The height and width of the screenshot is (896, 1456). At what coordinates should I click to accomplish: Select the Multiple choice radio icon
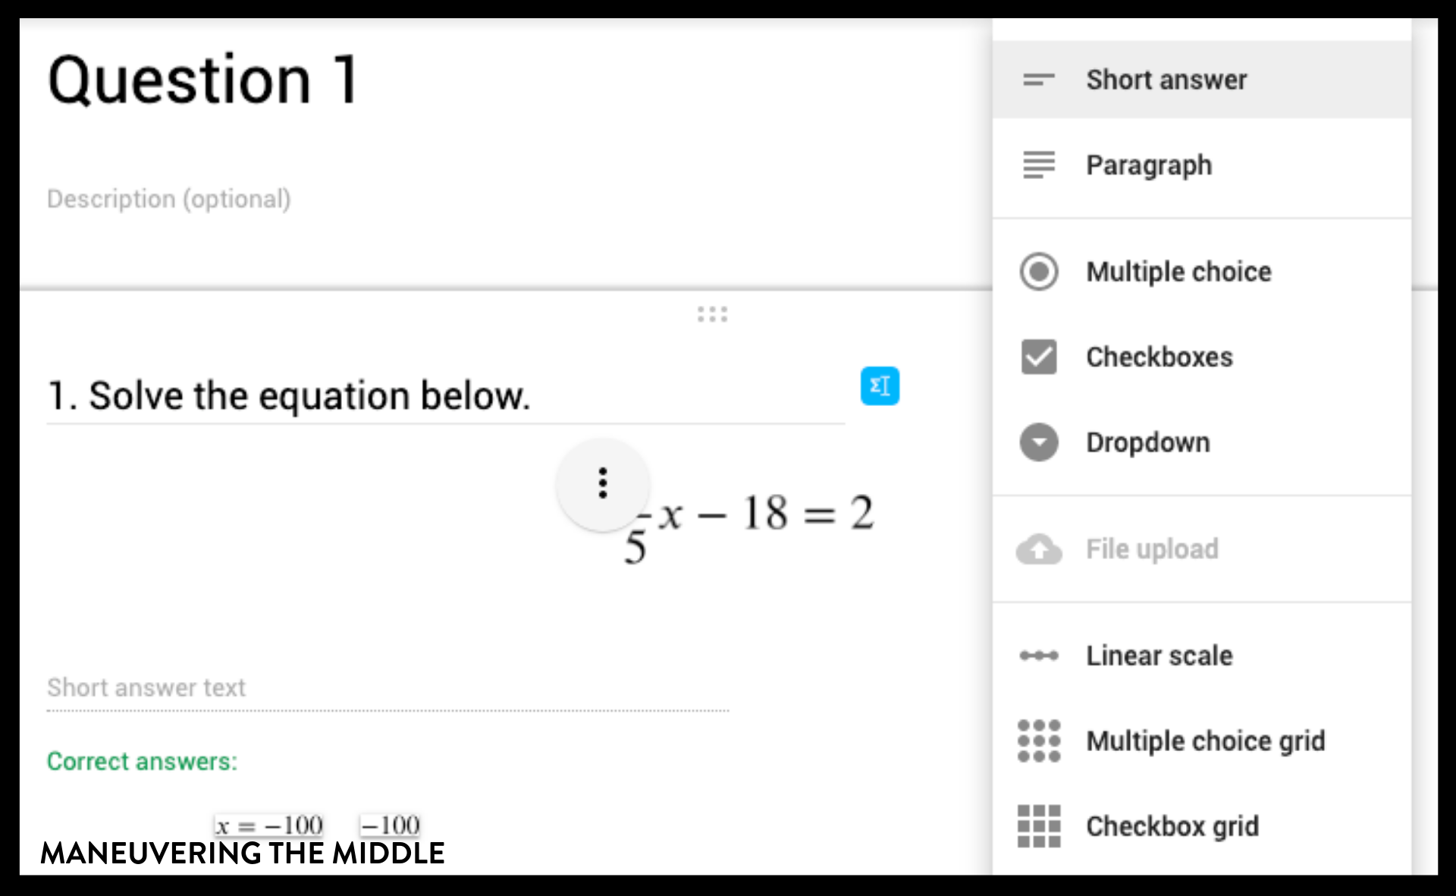pyautogui.click(x=1039, y=272)
